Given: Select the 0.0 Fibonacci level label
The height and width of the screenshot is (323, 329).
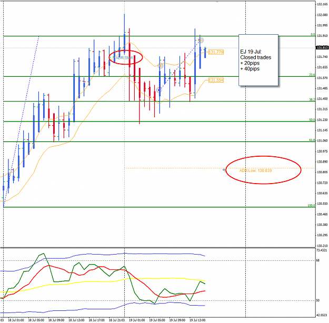Looking at the screenshot, I should (313, 34).
